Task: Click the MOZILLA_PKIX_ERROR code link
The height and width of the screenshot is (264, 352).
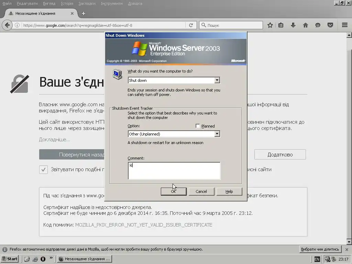Action: click(x=144, y=225)
